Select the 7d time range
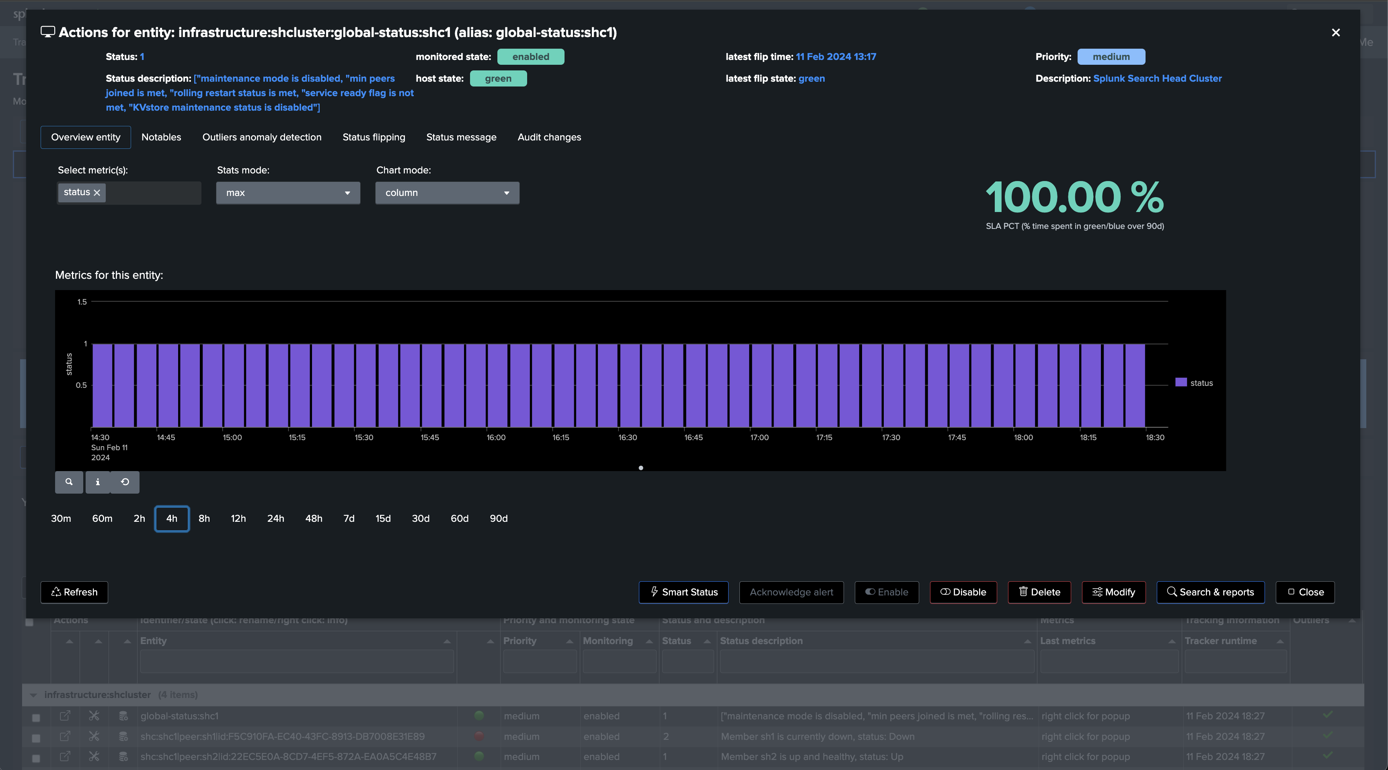Screen dimensions: 1388x770 point(349,518)
